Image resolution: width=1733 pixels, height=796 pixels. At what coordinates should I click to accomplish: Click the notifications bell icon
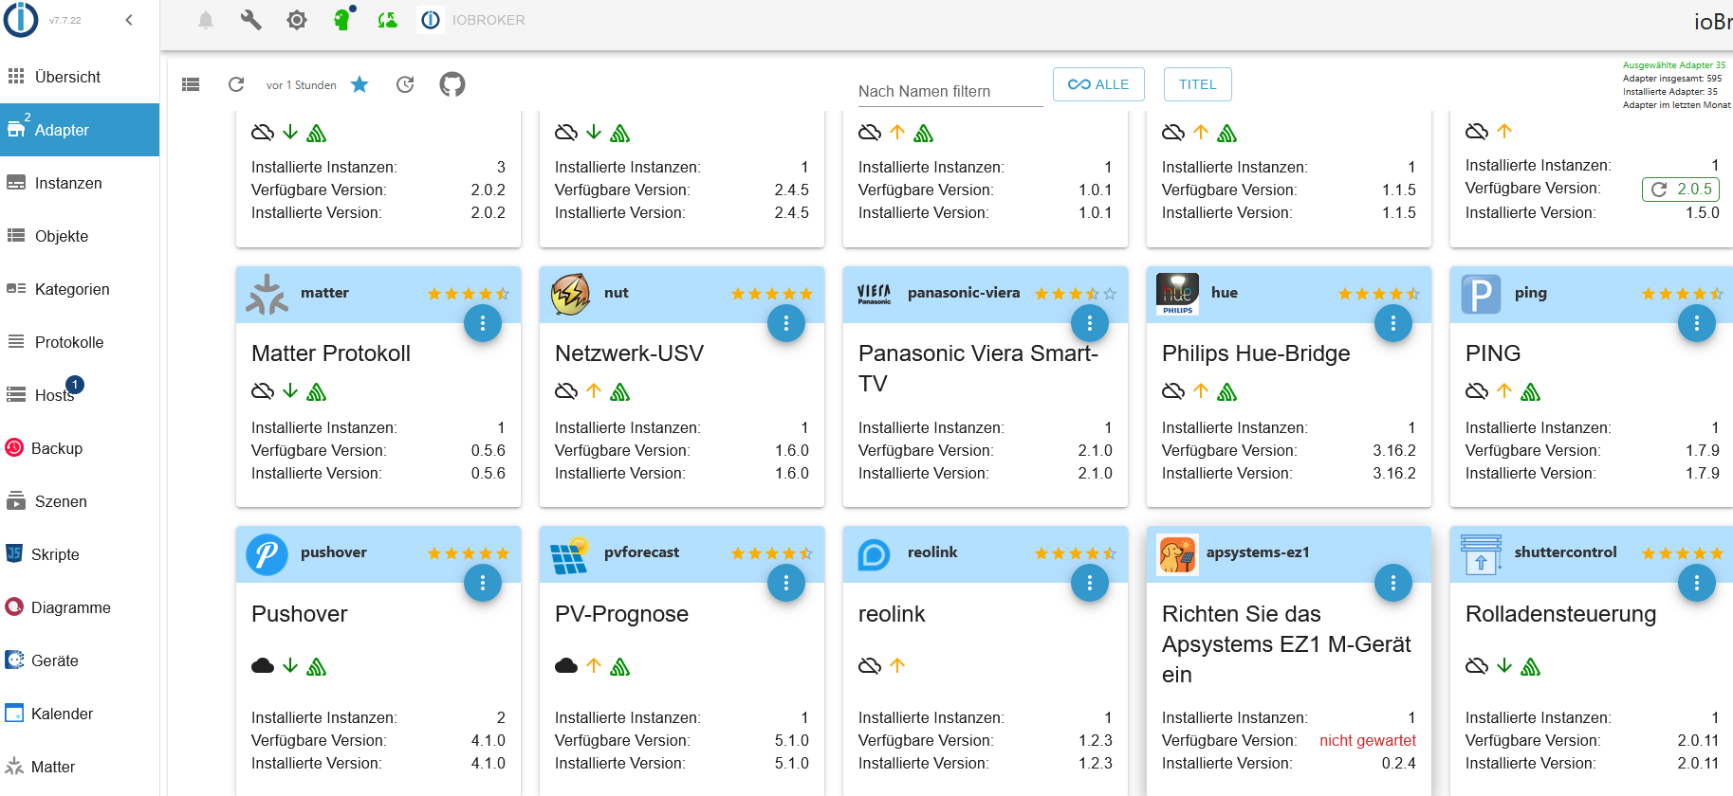click(x=206, y=20)
